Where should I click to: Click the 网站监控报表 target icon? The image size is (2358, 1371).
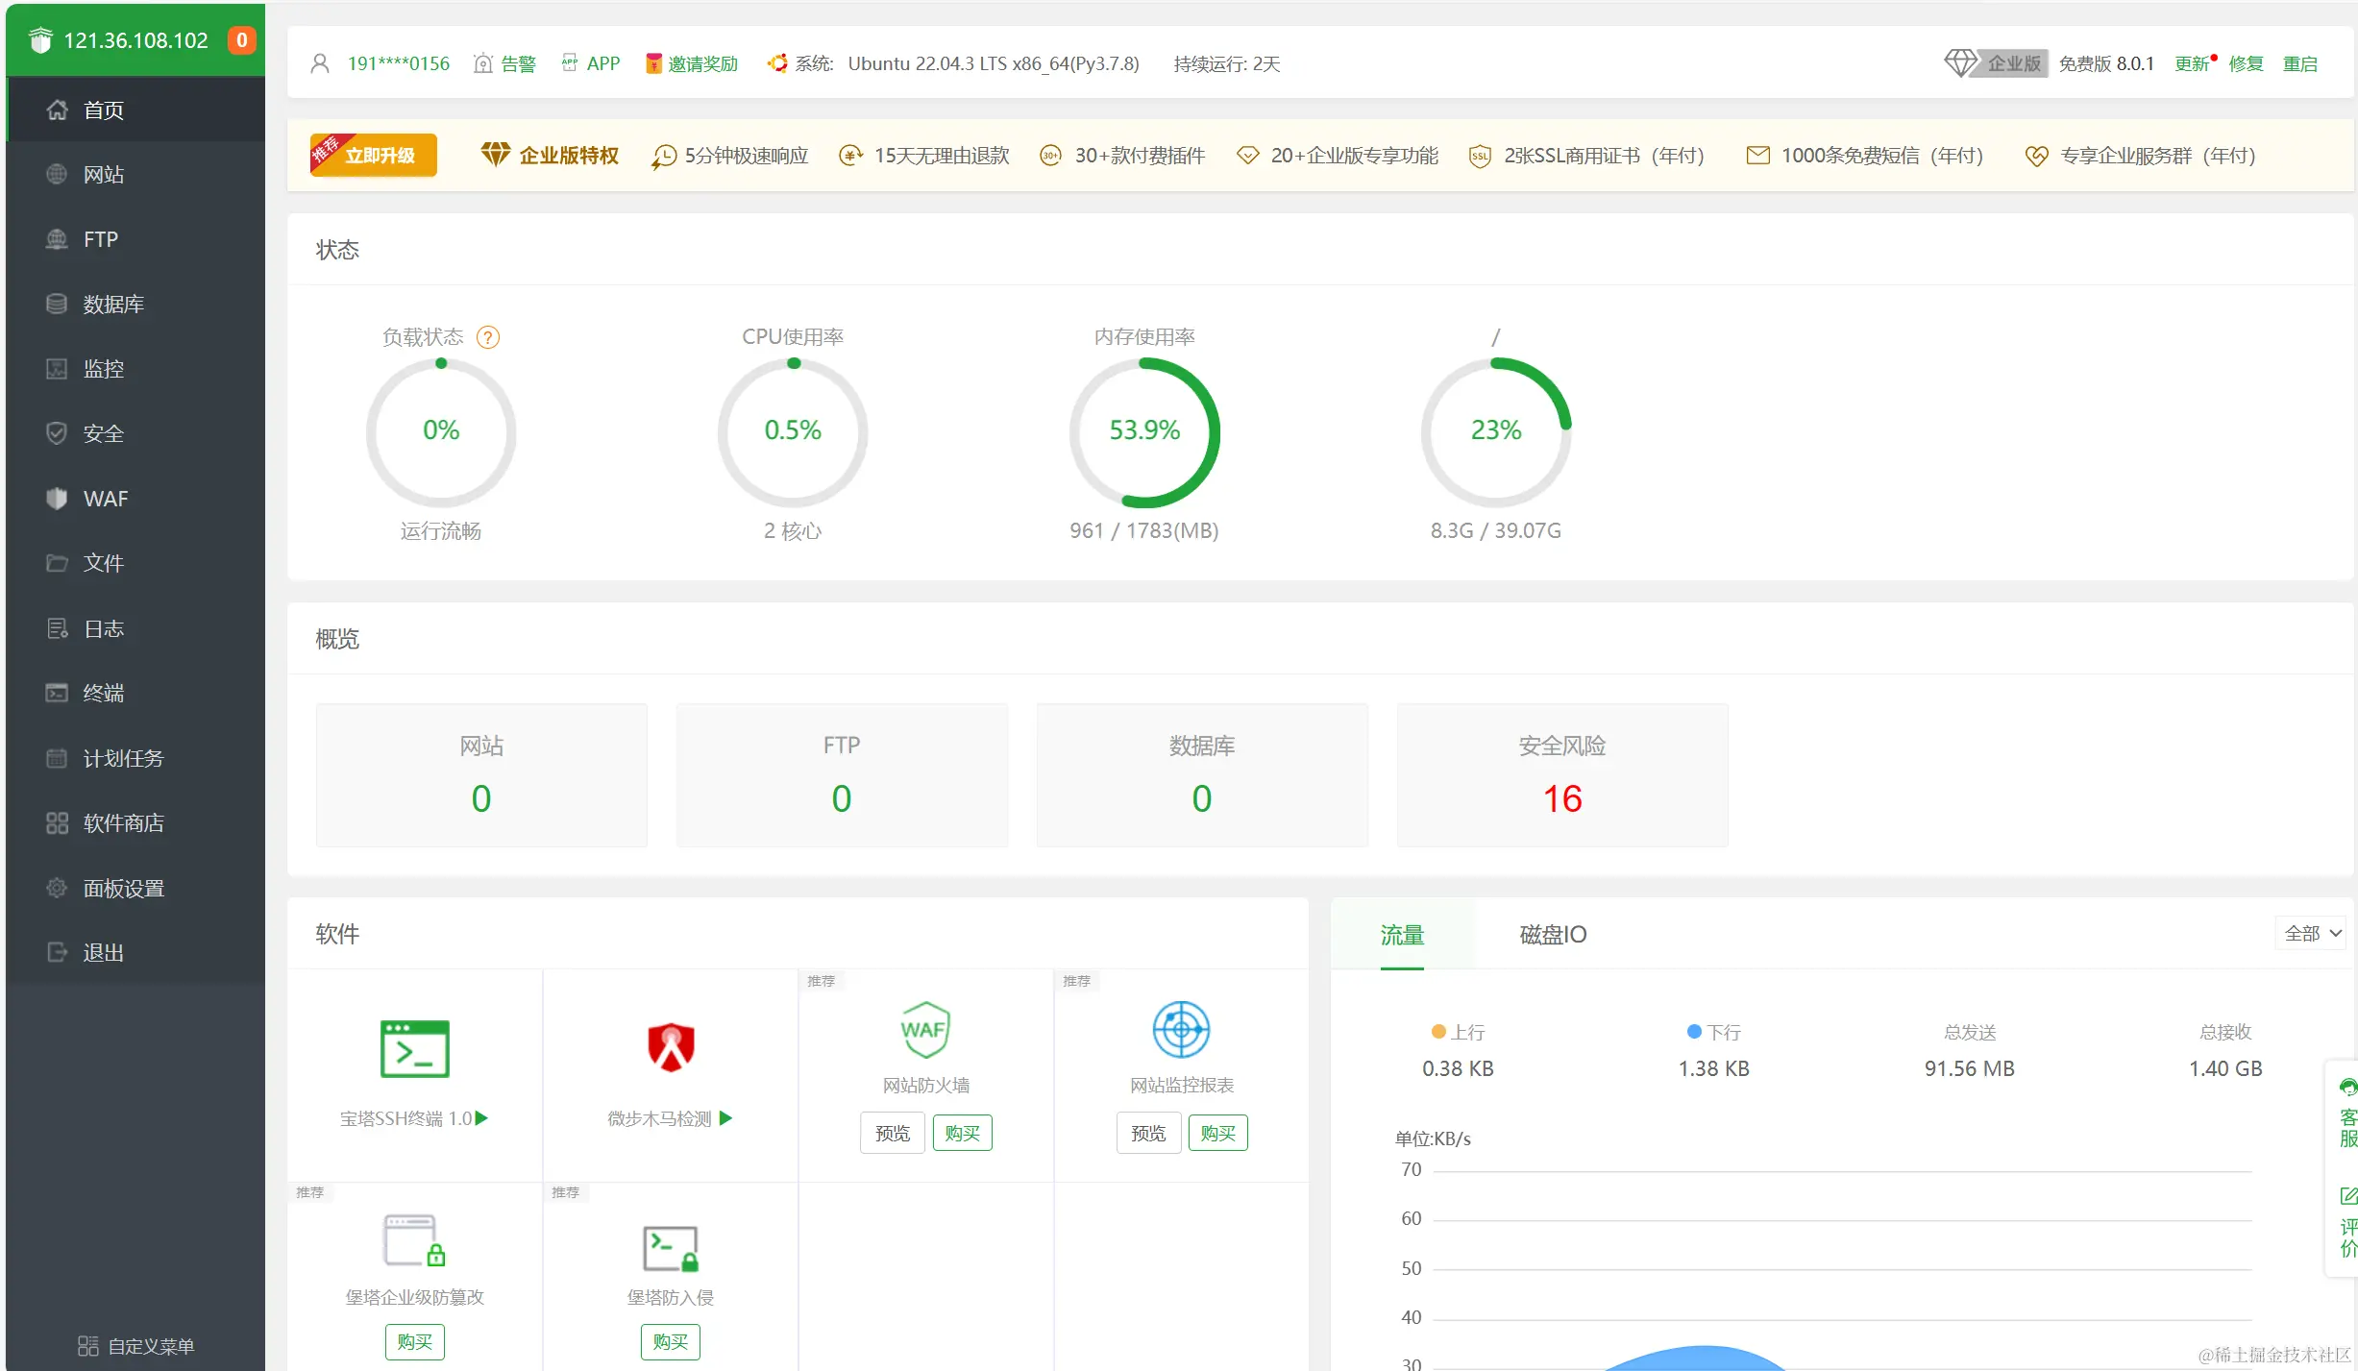(1181, 1029)
